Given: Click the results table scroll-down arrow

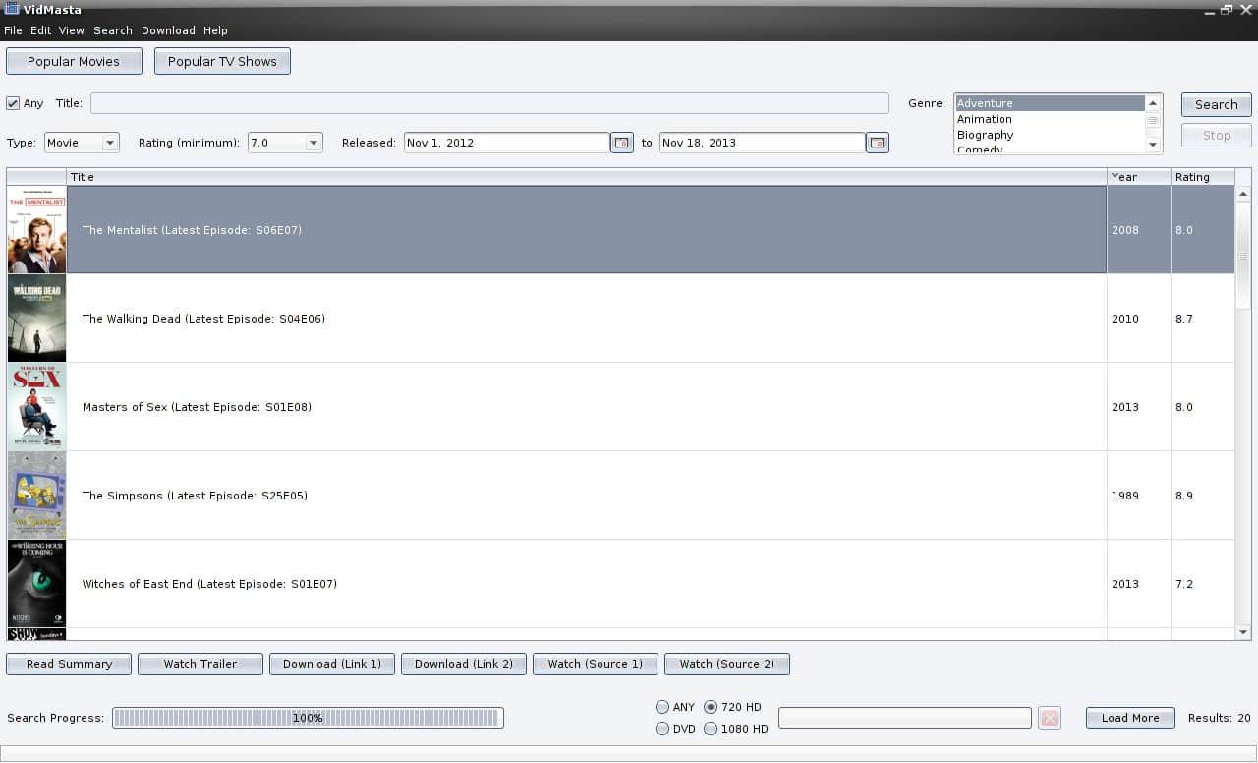Looking at the screenshot, I should (1243, 632).
